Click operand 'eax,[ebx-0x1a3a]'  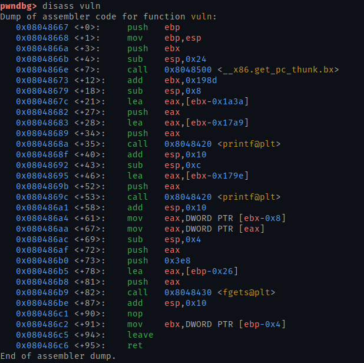coord(206,101)
